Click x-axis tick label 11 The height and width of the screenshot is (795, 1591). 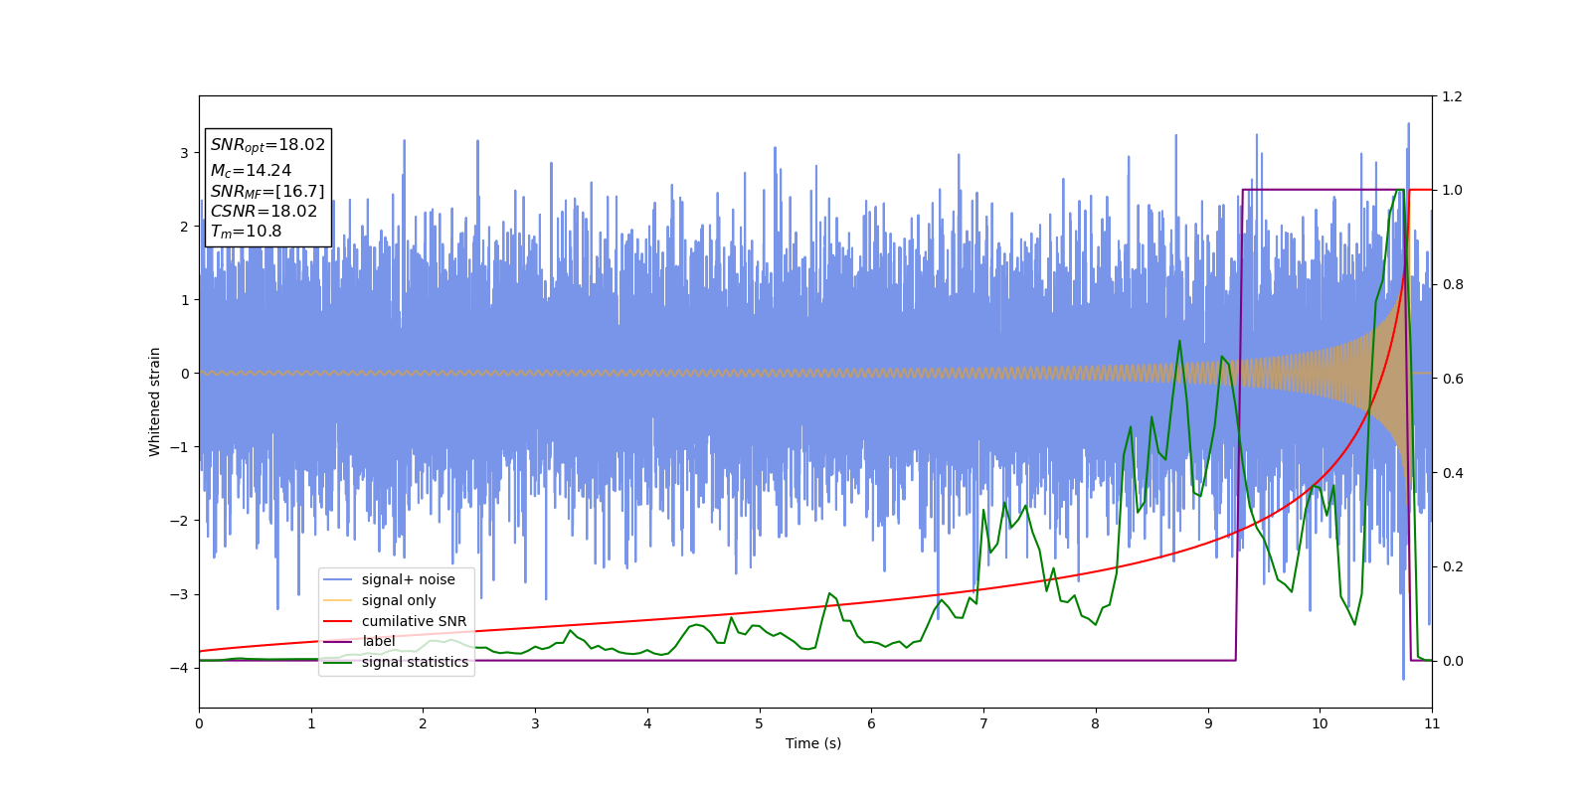(x=1432, y=723)
